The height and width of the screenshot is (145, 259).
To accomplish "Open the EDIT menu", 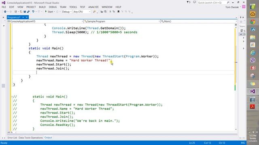I will click(12, 7).
